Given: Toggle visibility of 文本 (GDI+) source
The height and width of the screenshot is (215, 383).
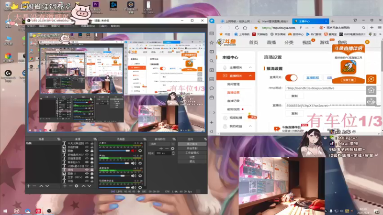Looking at the screenshot, I should tap(87, 177).
